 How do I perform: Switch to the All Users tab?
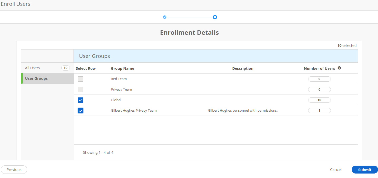click(x=32, y=68)
